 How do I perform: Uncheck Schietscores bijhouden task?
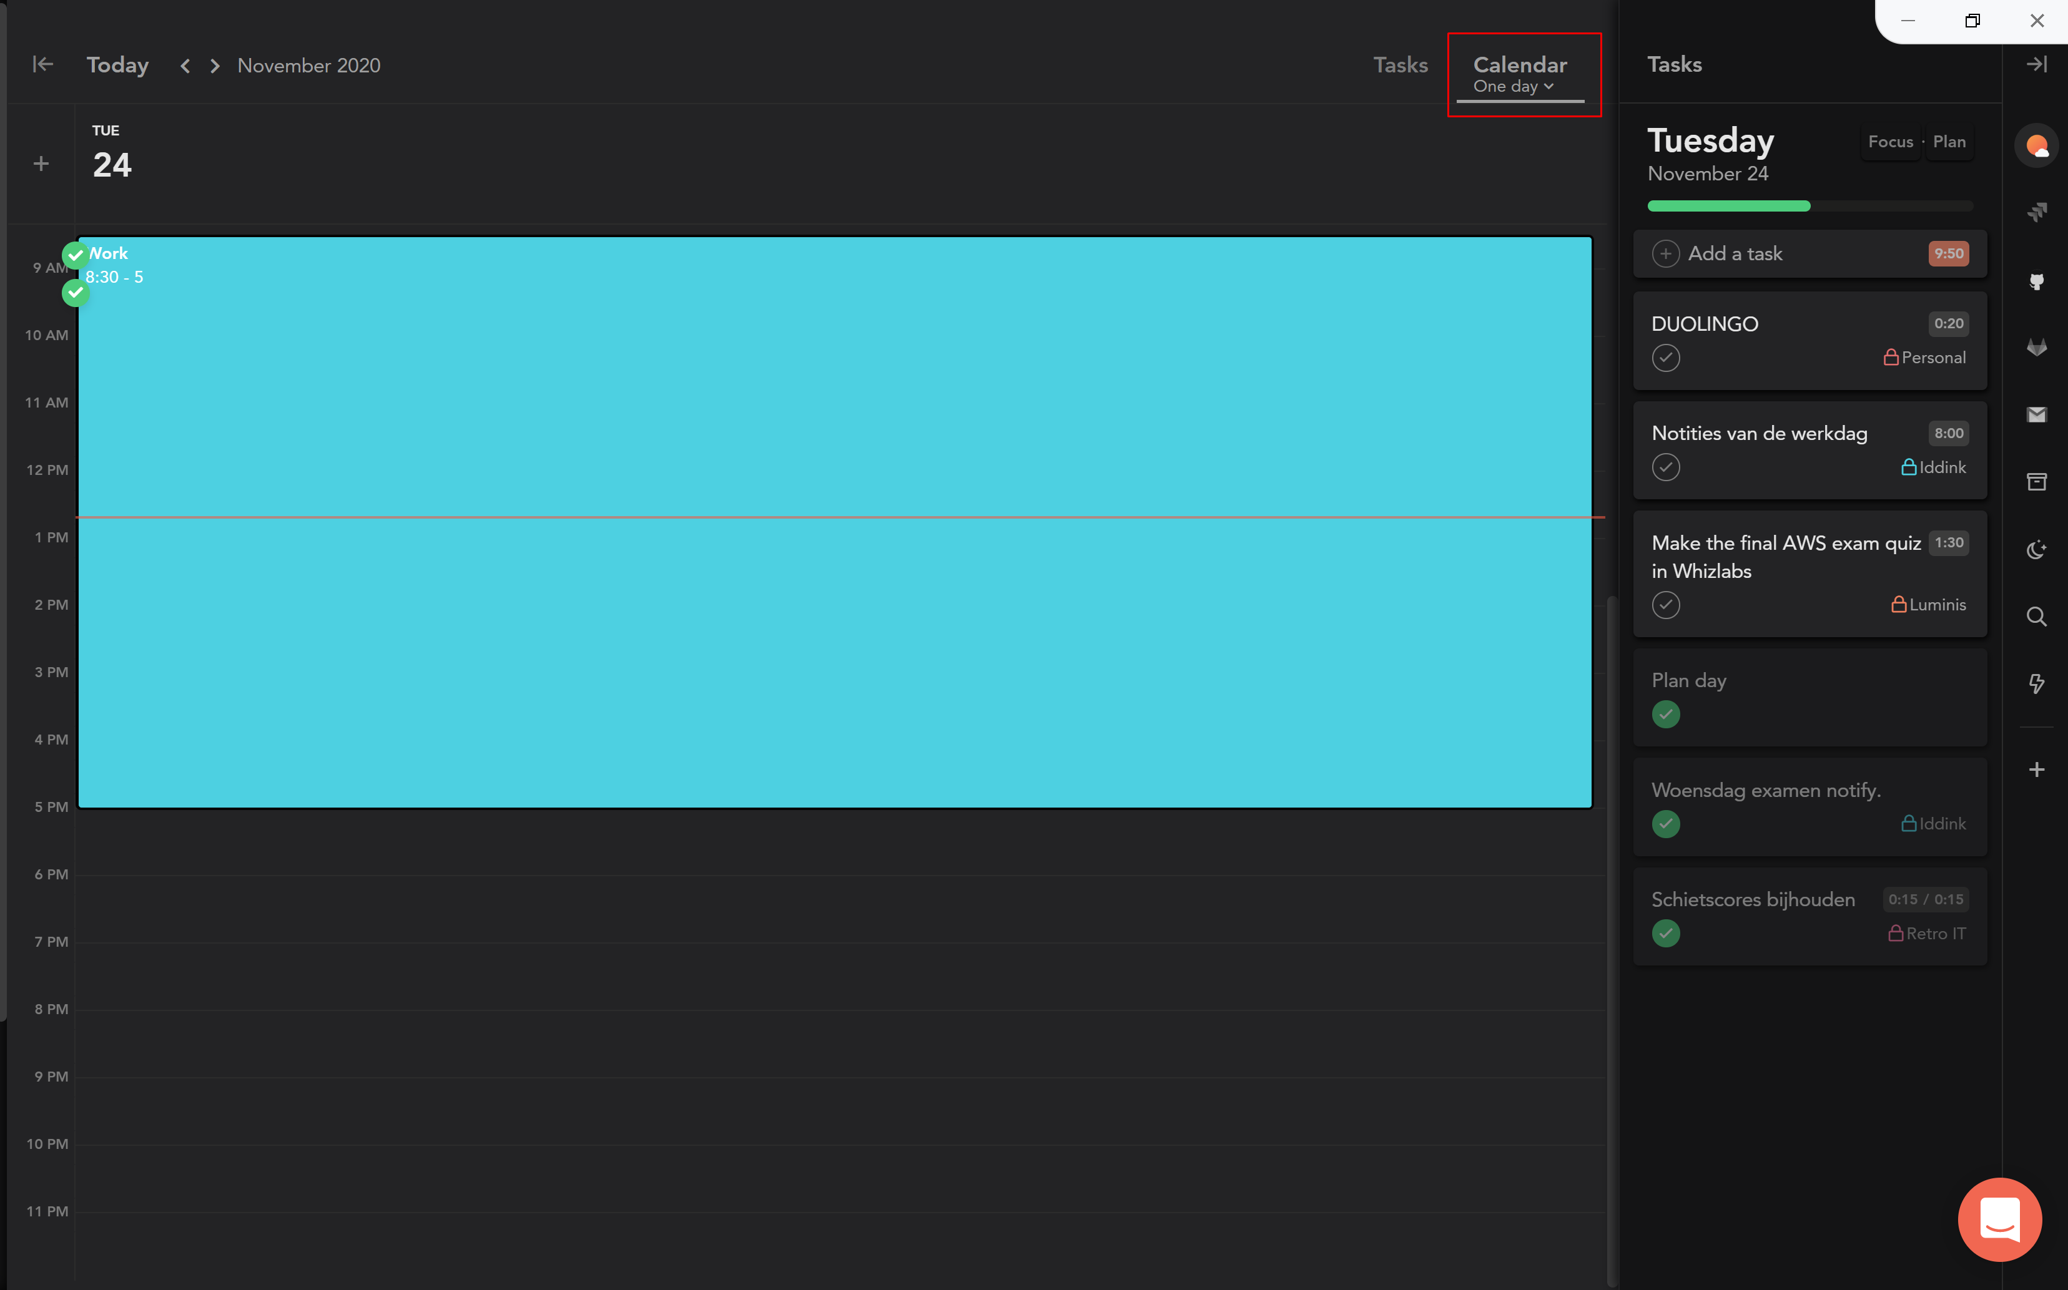tap(1665, 934)
